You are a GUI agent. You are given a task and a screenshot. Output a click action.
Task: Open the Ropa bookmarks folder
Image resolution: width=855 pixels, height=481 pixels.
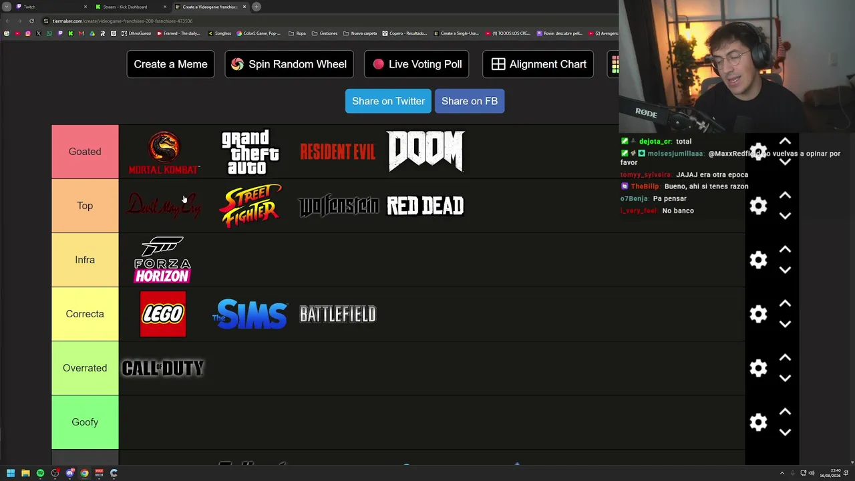click(297, 33)
